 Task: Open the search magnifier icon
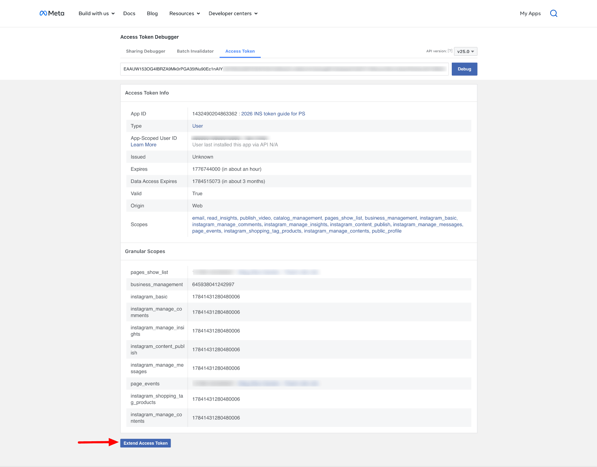point(553,13)
